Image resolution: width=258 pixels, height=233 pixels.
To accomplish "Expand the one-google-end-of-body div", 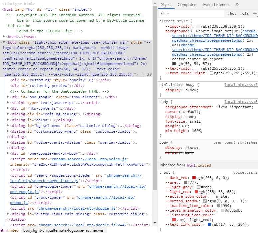I will coord(8,153).
